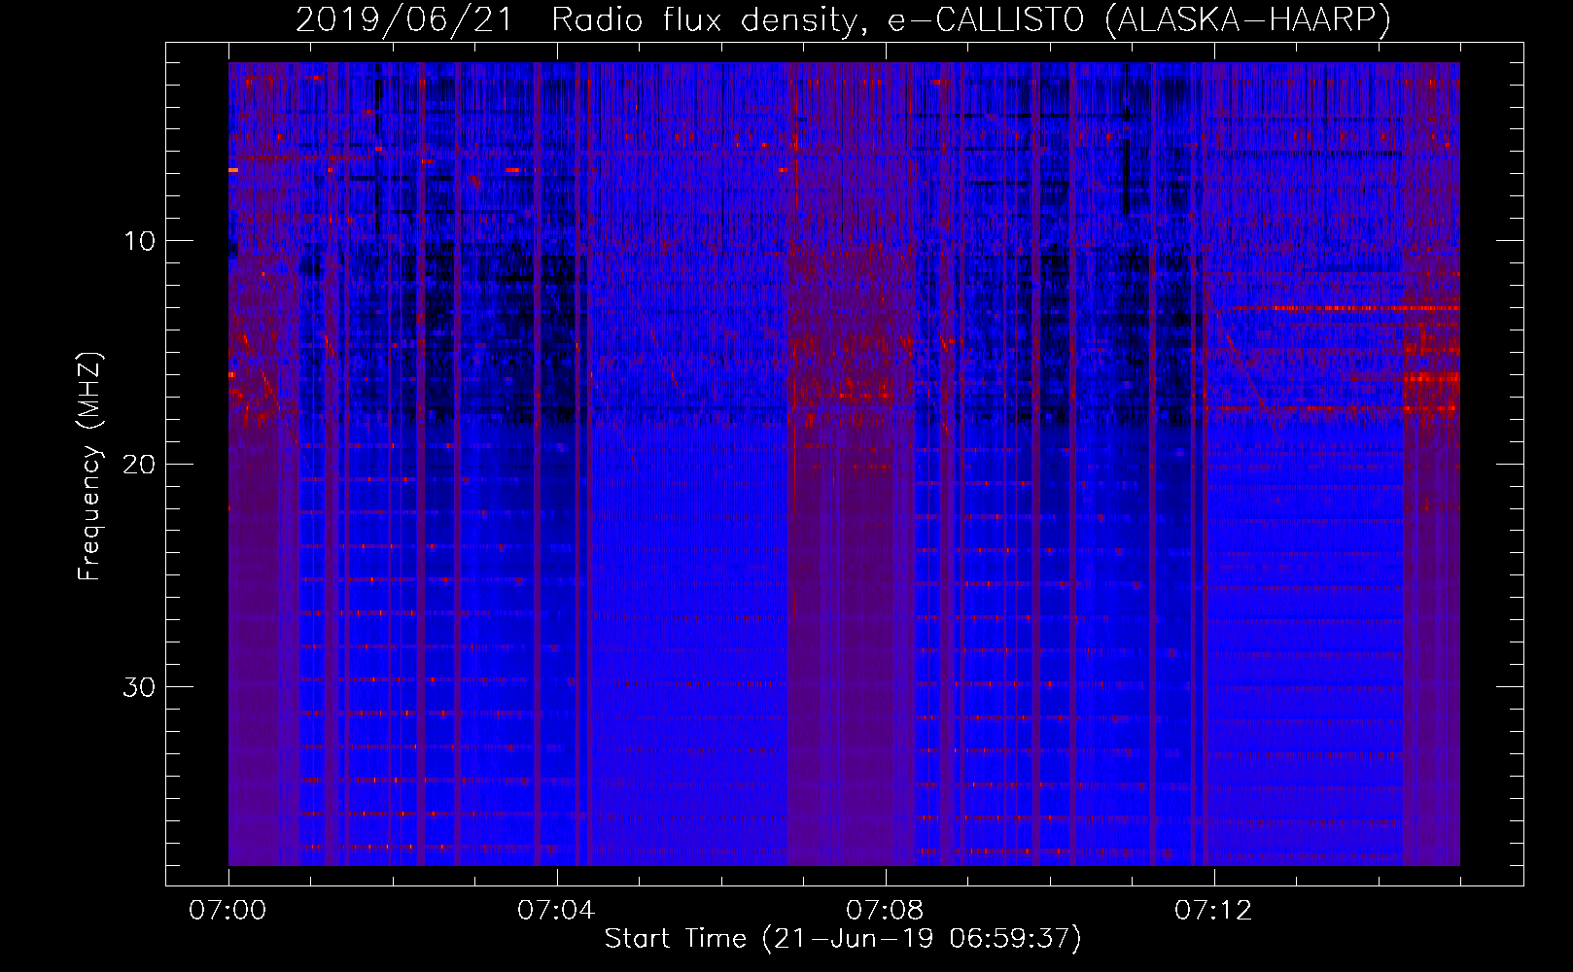Click the "Frequency (MHZ)" y-axis label
This screenshot has height=972, width=1573.
(x=89, y=467)
